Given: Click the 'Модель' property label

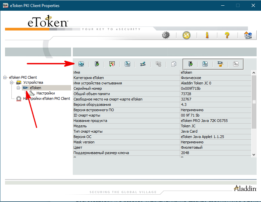Looking at the screenshot, I should point(80,126).
